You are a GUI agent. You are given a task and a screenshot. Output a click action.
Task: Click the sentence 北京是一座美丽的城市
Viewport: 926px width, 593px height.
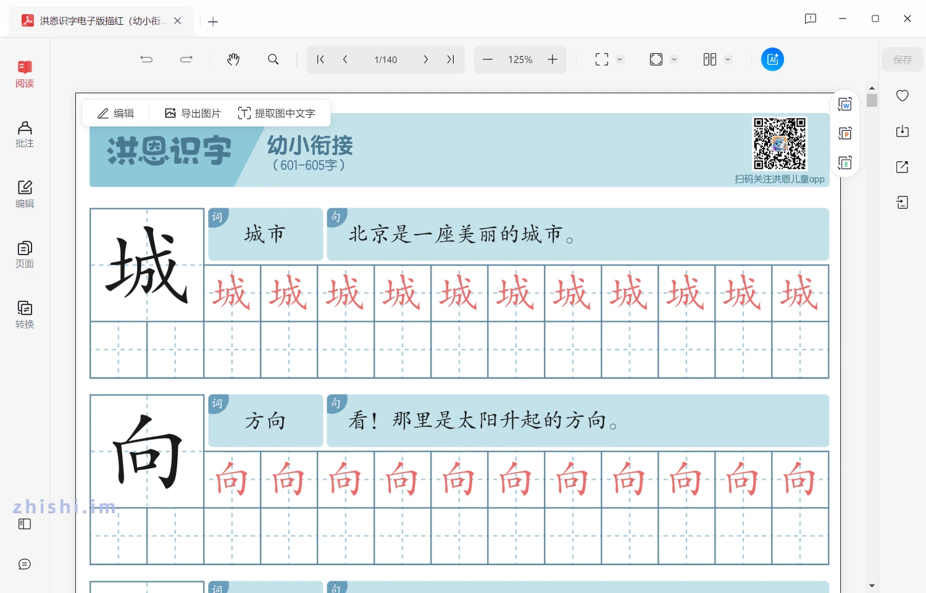[x=461, y=234]
